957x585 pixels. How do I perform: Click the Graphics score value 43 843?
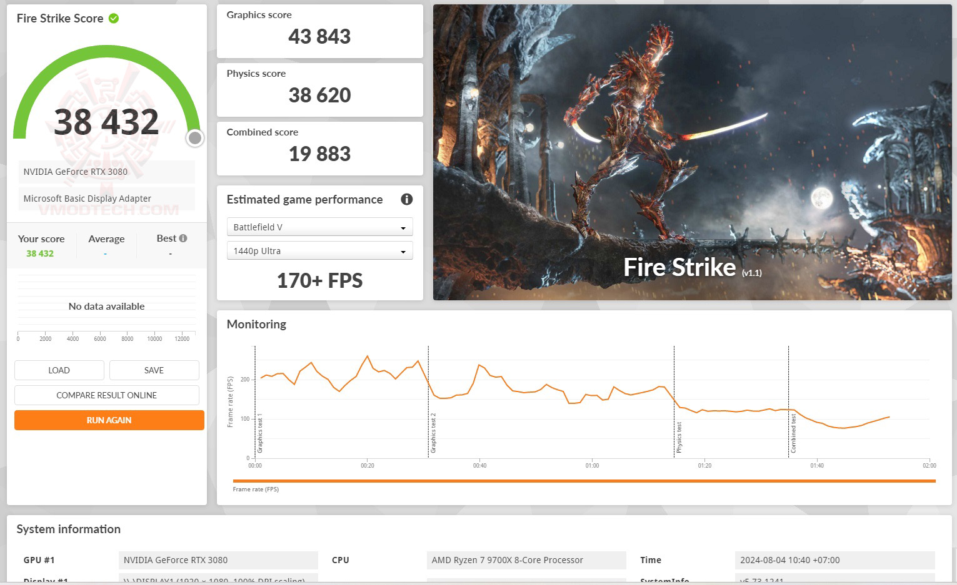click(319, 37)
